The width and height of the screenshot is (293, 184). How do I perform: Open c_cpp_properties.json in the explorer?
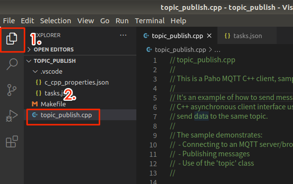pos(77,83)
